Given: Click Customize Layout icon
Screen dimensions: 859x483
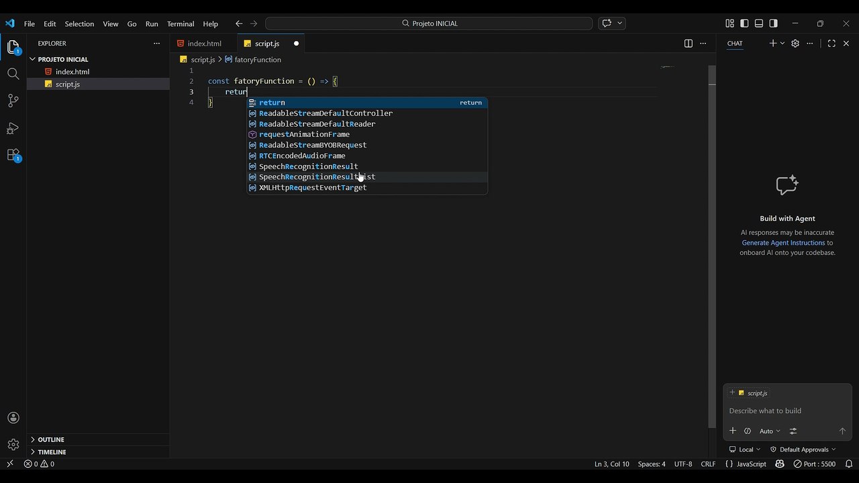Looking at the screenshot, I should (729, 23).
